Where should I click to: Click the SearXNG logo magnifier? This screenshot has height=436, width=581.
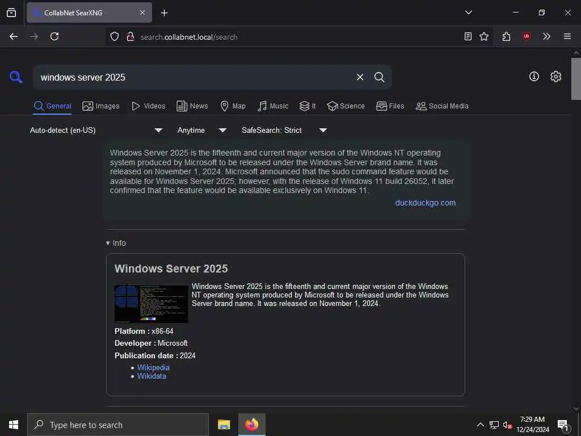[16, 77]
